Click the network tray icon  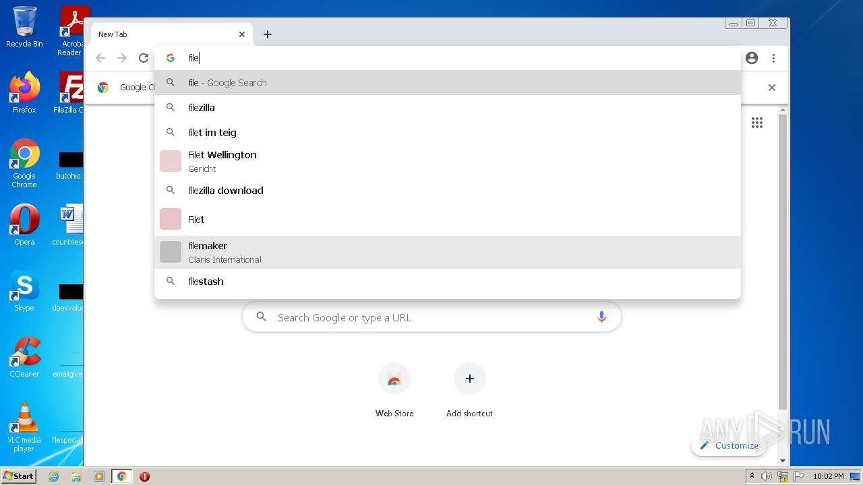coord(783,476)
